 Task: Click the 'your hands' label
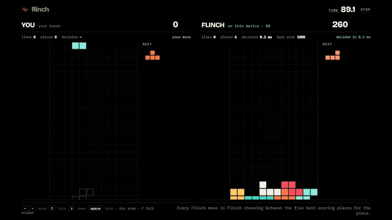[x=49, y=26]
